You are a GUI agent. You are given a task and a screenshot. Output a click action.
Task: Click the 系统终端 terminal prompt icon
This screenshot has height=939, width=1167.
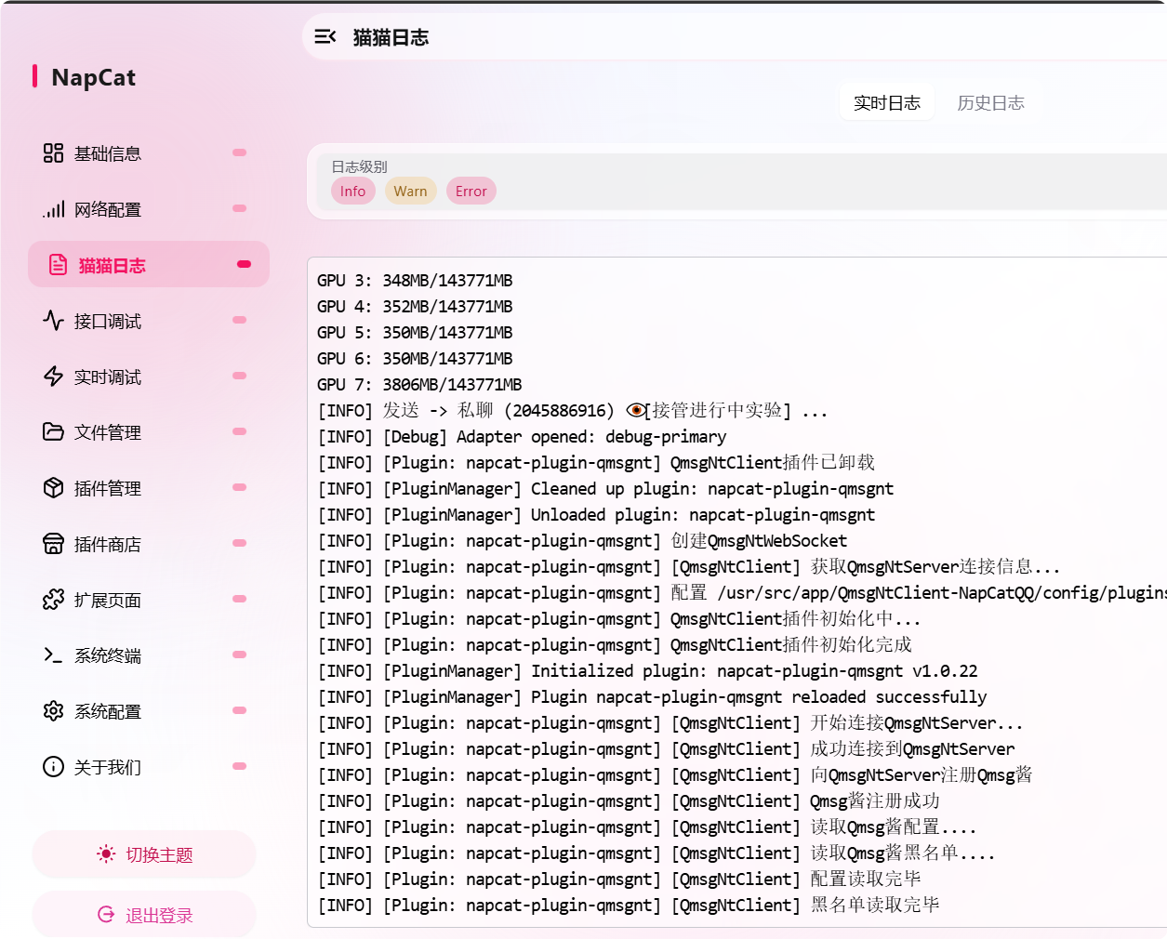click(53, 655)
